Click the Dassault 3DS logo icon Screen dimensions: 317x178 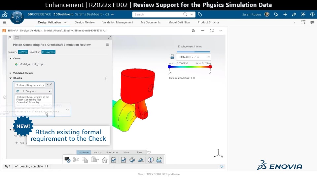click(x=4, y=14)
